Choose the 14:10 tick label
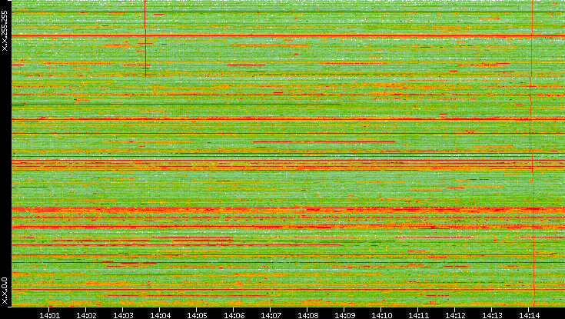The height and width of the screenshot is (319, 565). (x=381, y=315)
